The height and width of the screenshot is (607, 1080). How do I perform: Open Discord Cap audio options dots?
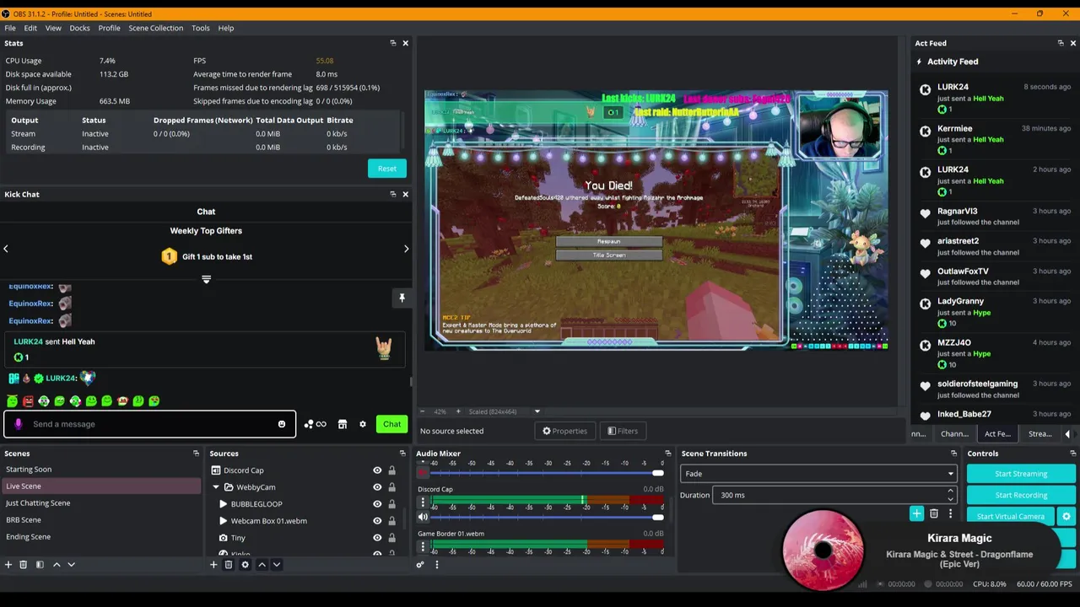pyautogui.click(x=424, y=502)
